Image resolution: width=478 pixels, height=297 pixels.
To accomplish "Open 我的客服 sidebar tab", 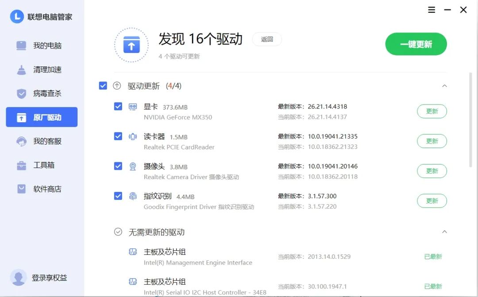I will coord(42,141).
